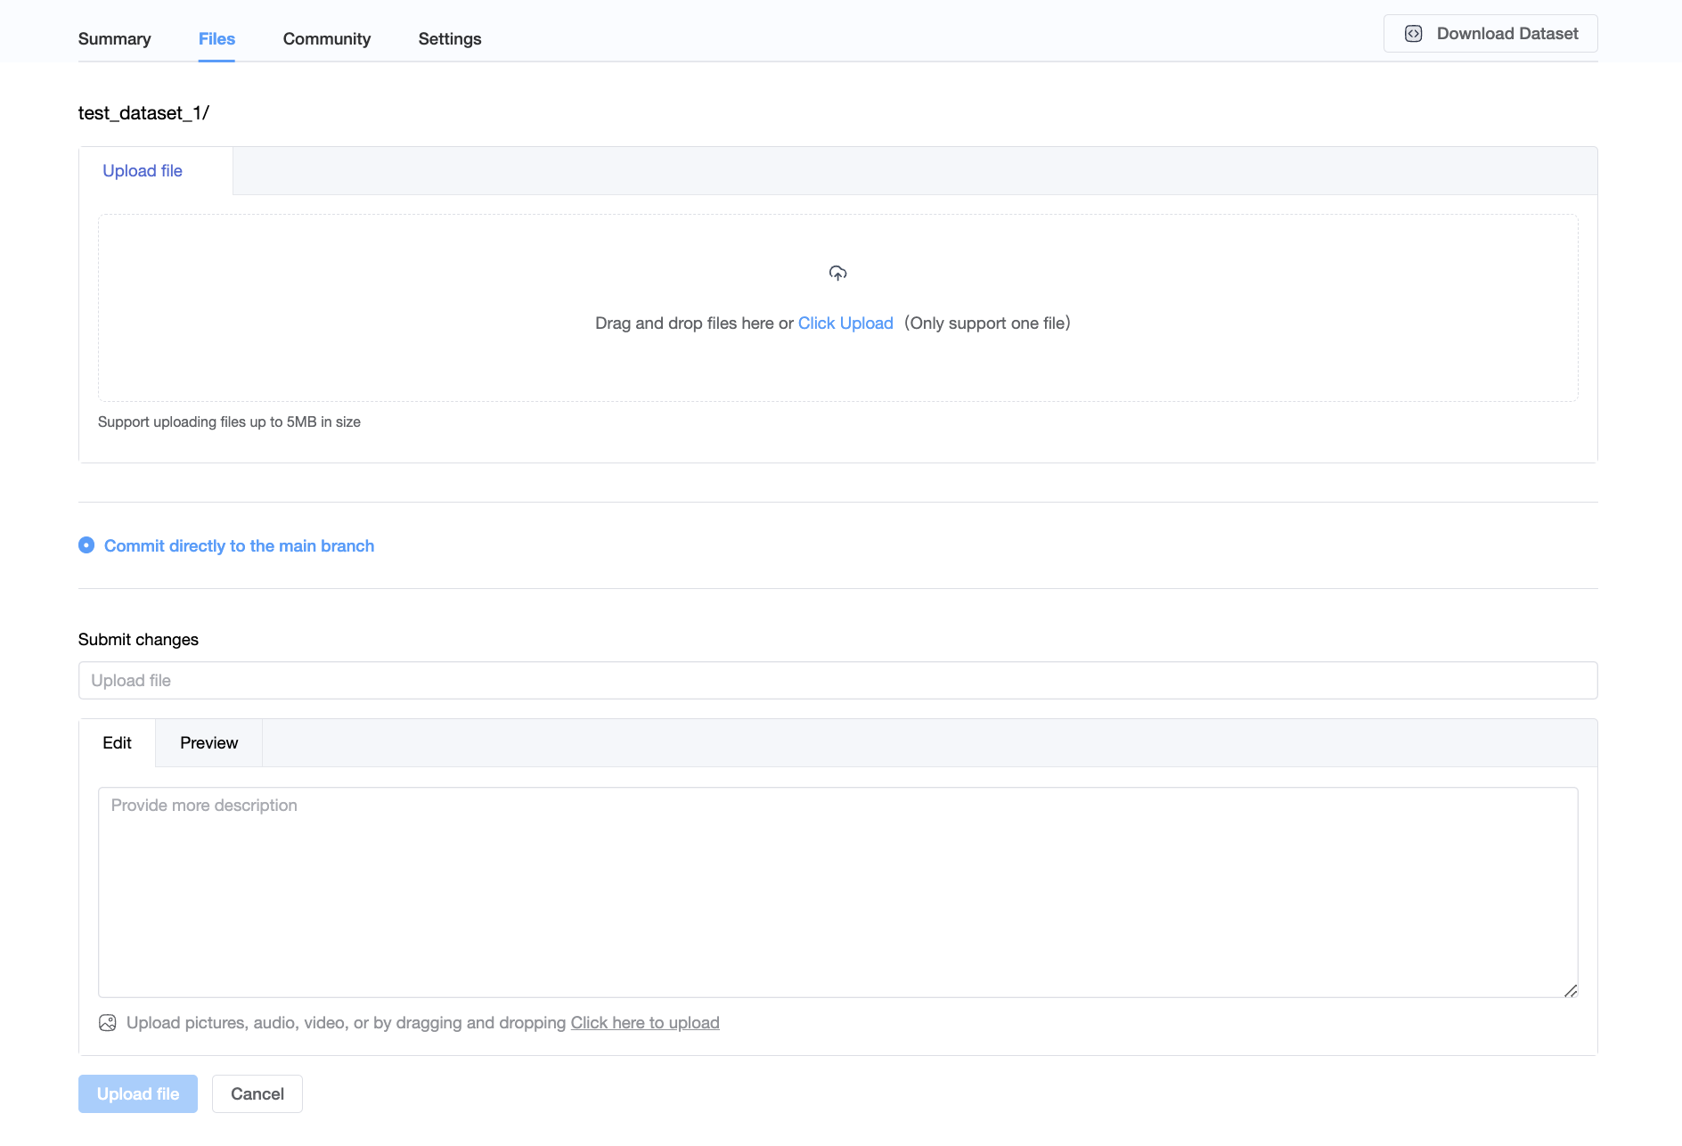The image size is (1682, 1146).
Task: Select Commit directly to the main branch radio
Action: pos(86,545)
